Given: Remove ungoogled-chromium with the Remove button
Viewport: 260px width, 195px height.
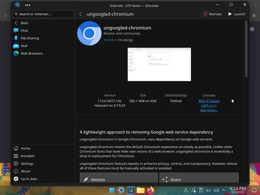Looking at the screenshot, I should pos(213,14).
